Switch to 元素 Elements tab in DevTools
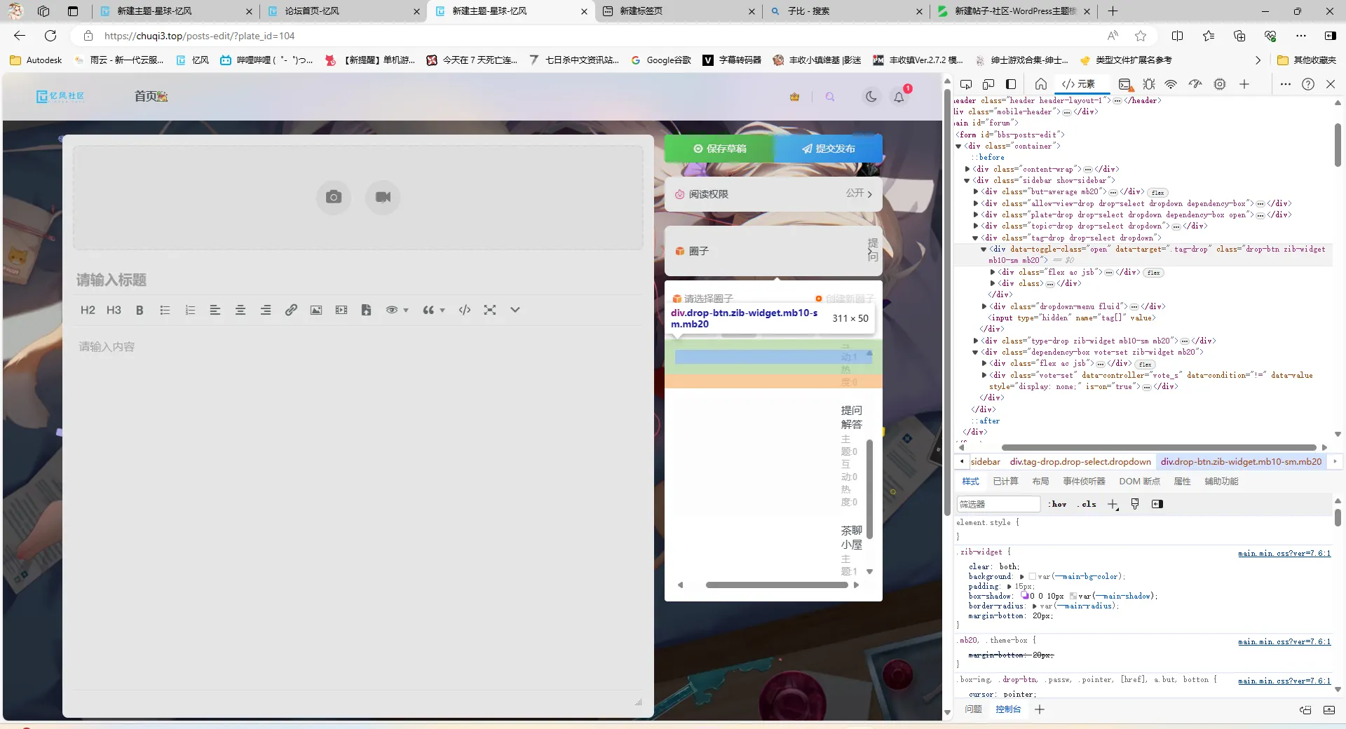Screen dimensions: 1346x729 point(1078,84)
